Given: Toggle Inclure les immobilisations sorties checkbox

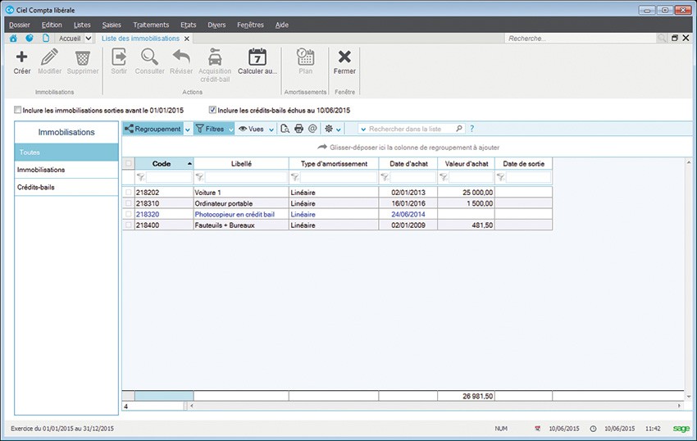Looking at the screenshot, I should pos(18,109).
